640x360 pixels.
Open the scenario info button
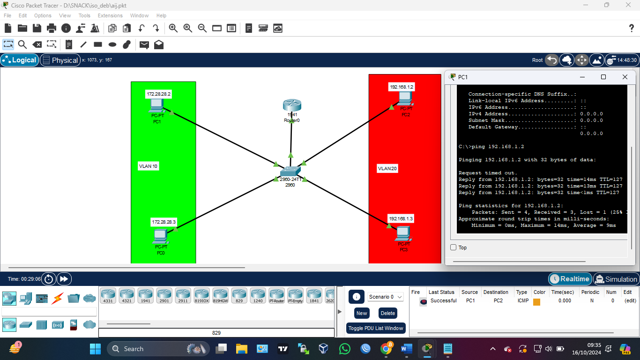point(356,297)
